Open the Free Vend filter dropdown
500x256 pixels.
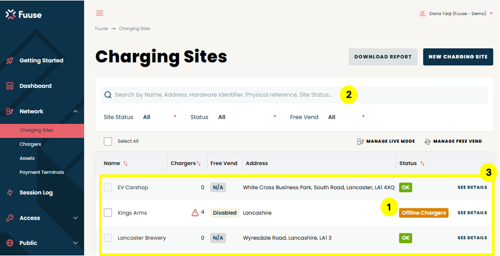coord(346,117)
